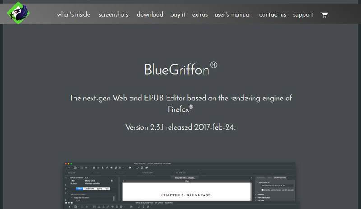Open the "what's inside" page
Screen dimensions: 361x209
pos(74,14)
